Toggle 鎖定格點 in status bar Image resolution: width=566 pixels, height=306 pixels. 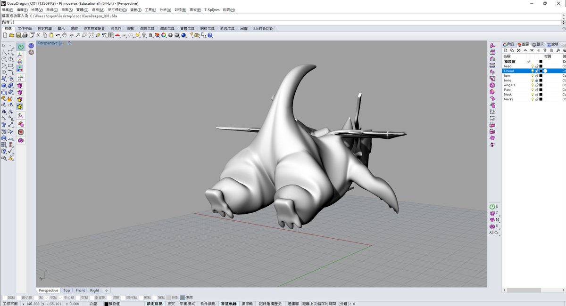[x=154, y=304]
